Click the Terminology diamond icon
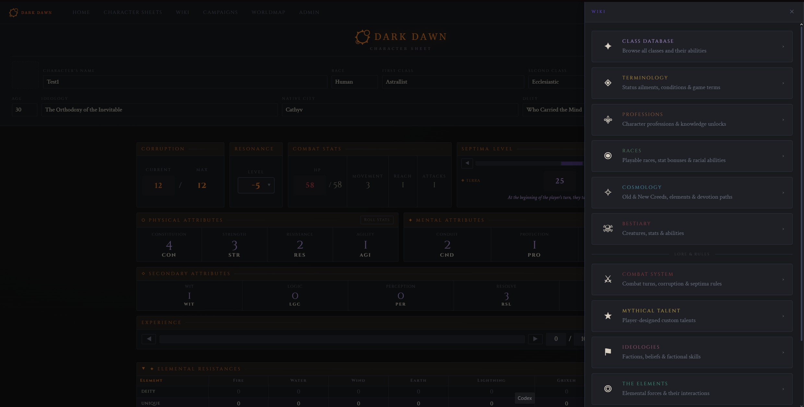The image size is (804, 407). (608, 83)
